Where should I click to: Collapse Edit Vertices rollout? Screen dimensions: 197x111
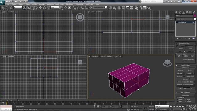pyautogui.click(x=185, y=68)
